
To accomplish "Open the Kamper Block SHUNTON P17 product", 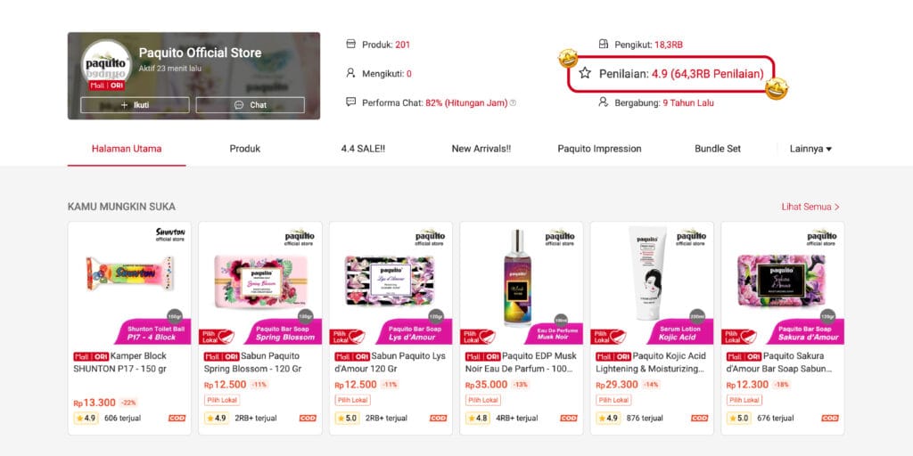I will pyautogui.click(x=129, y=328).
